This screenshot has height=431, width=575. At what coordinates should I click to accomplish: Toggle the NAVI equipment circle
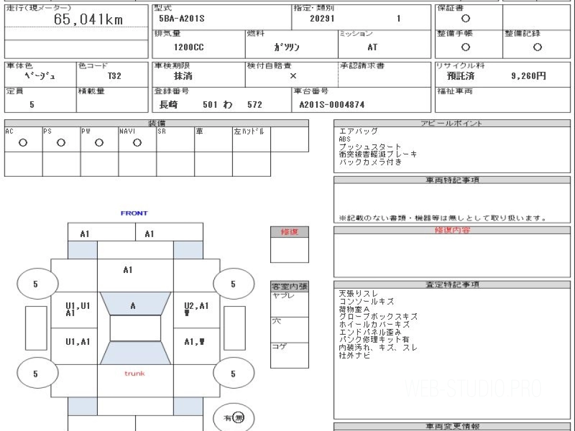[x=137, y=143]
